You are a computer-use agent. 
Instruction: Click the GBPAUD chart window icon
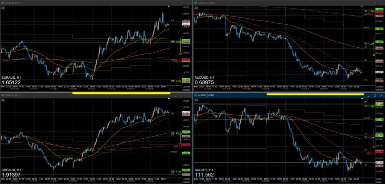pyautogui.click(x=2, y=96)
